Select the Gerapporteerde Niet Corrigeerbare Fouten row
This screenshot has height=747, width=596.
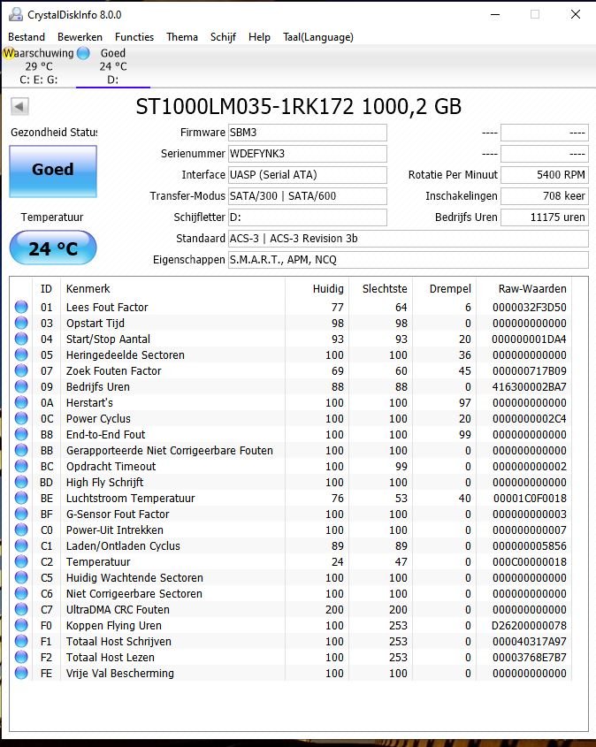point(291,450)
